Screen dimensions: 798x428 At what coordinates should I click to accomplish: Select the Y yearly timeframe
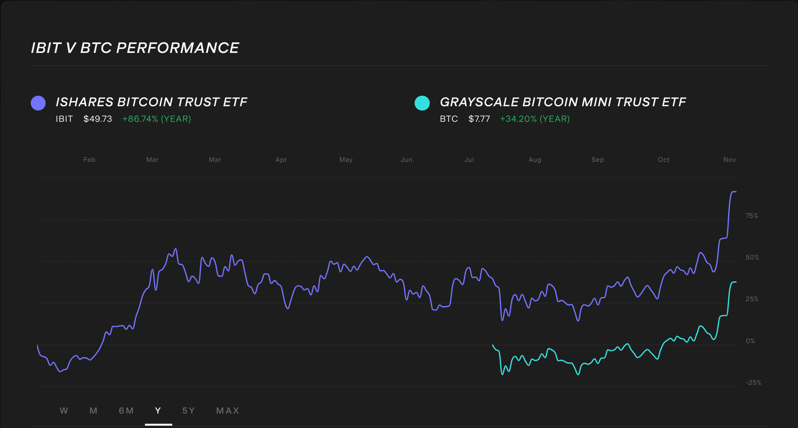(157, 410)
